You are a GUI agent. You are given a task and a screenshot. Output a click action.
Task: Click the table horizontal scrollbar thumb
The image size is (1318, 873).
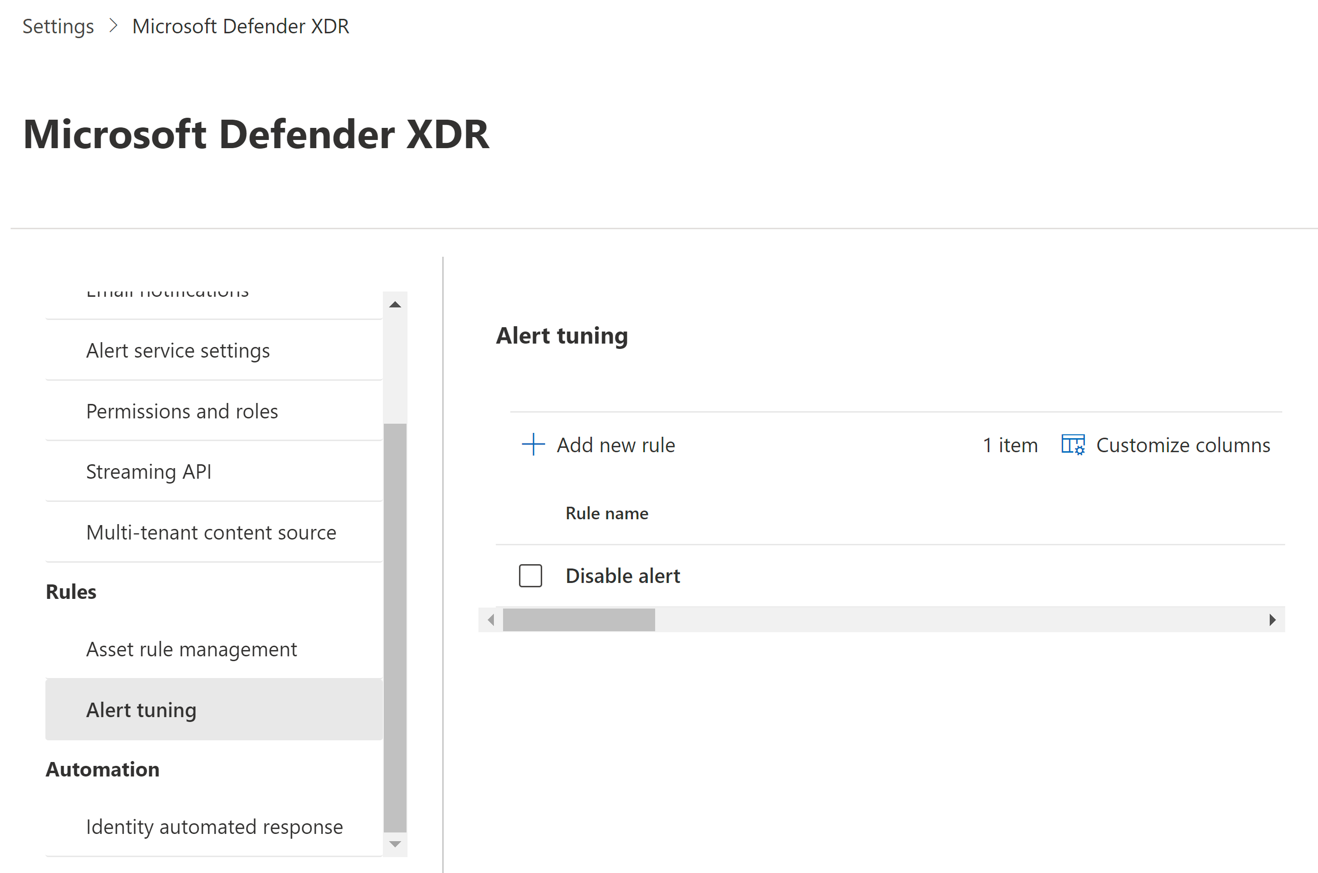point(579,620)
